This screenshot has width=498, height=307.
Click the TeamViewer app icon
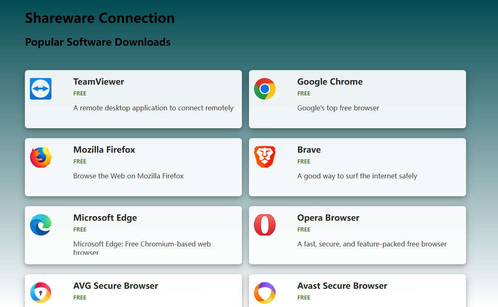41,89
